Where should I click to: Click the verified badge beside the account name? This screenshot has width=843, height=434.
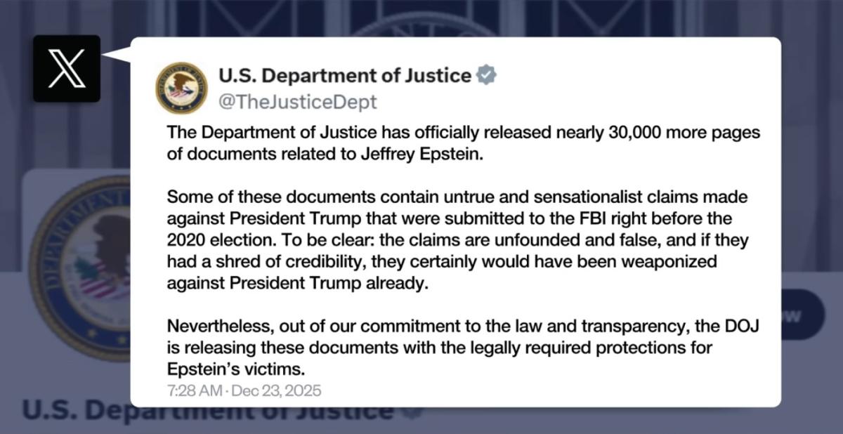point(486,75)
